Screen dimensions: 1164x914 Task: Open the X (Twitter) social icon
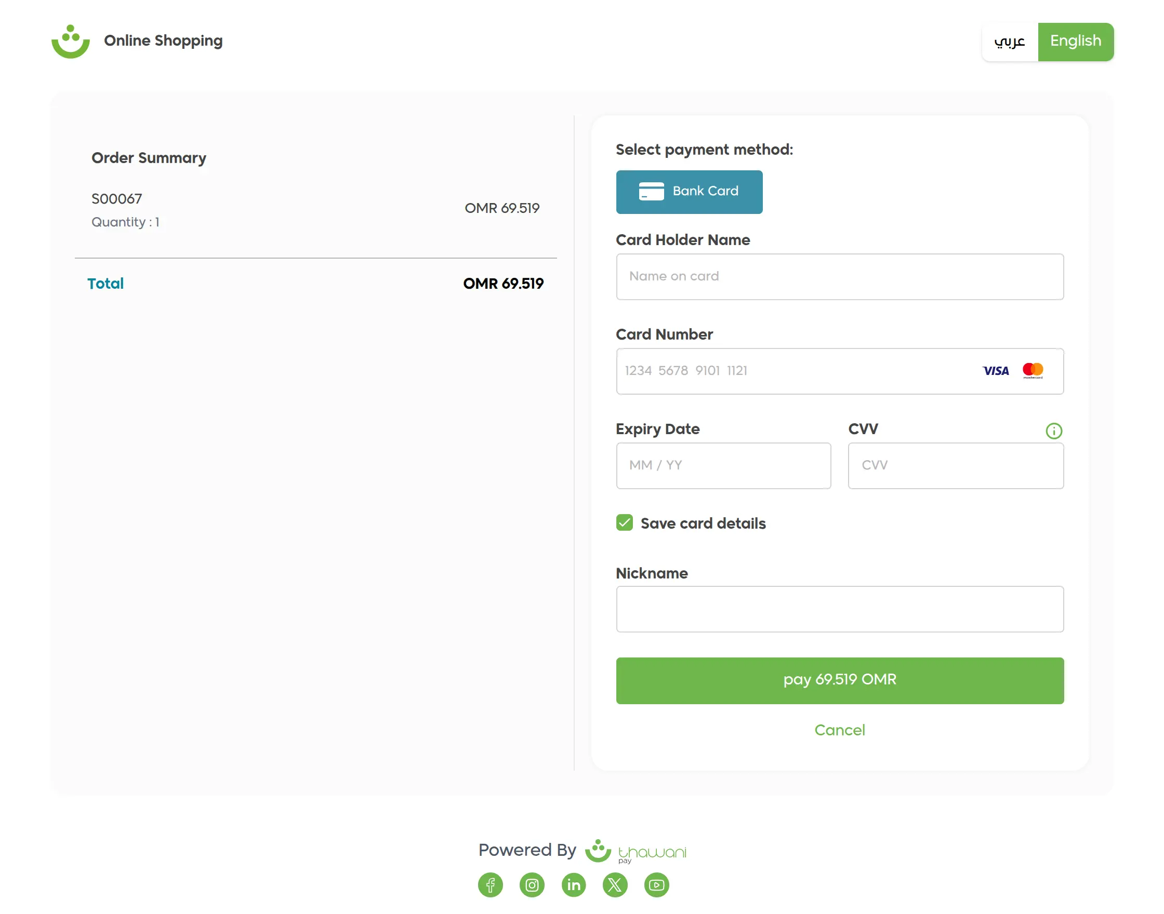(615, 884)
